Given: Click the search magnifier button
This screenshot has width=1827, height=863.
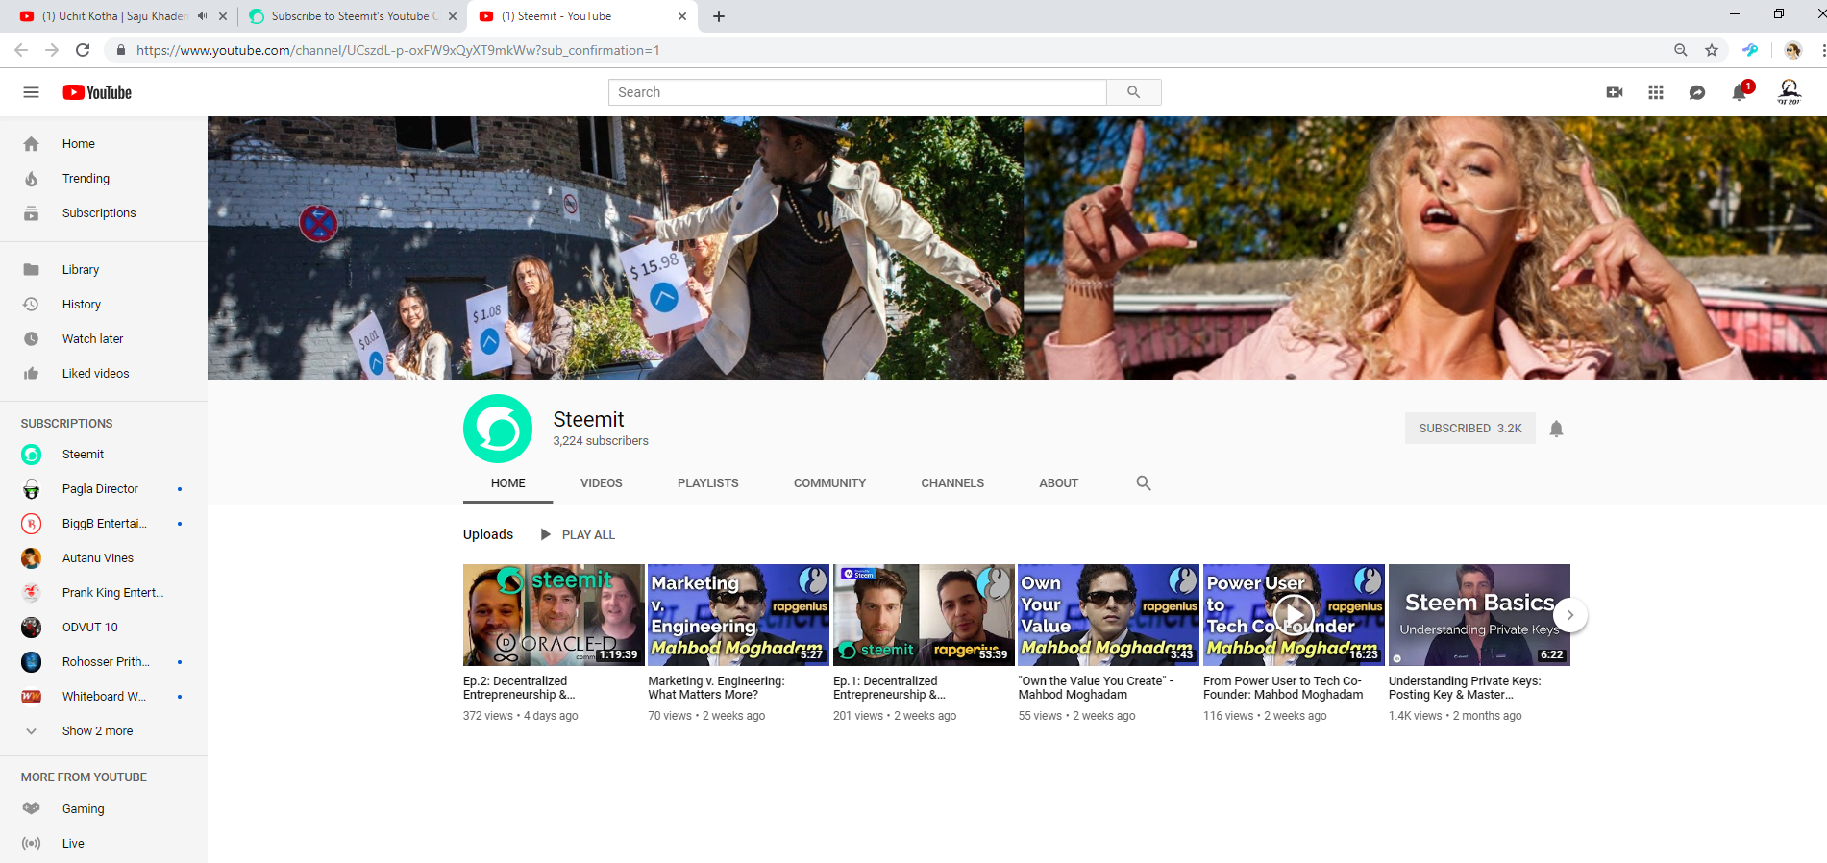Looking at the screenshot, I should pos(1134,92).
